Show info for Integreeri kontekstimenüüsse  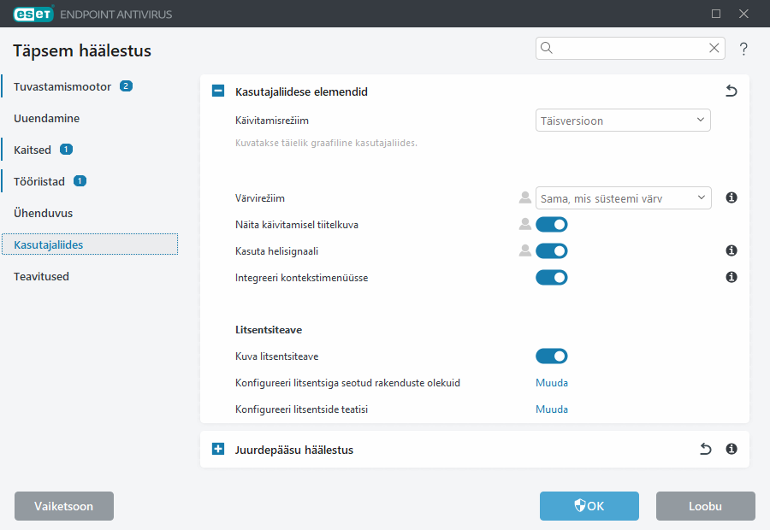pos(731,278)
